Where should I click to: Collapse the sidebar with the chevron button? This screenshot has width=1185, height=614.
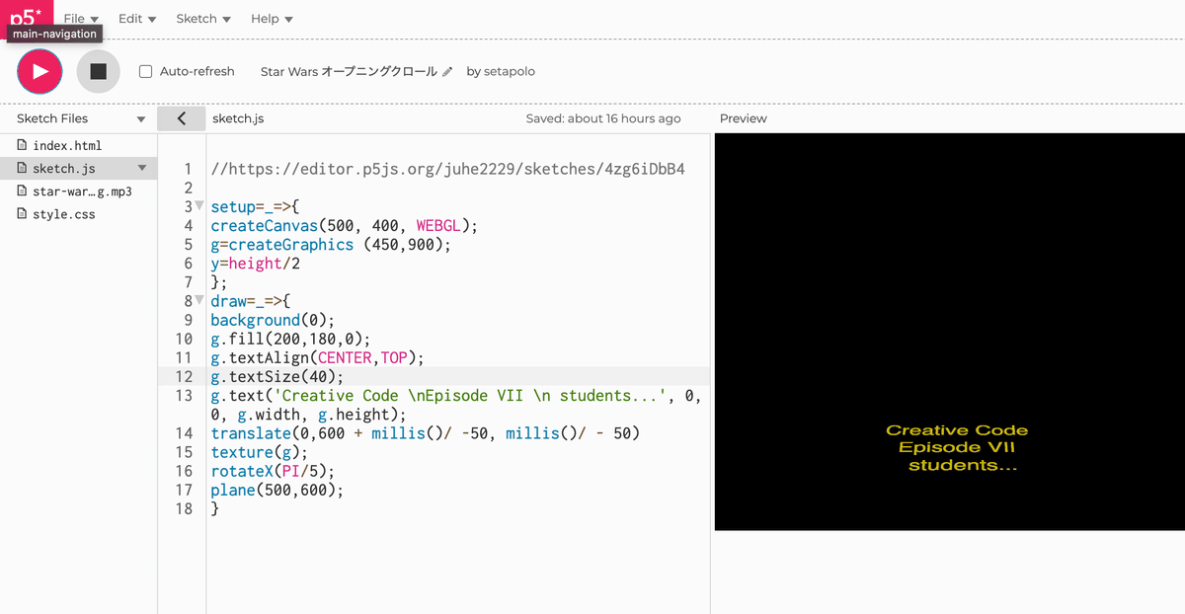coord(182,118)
